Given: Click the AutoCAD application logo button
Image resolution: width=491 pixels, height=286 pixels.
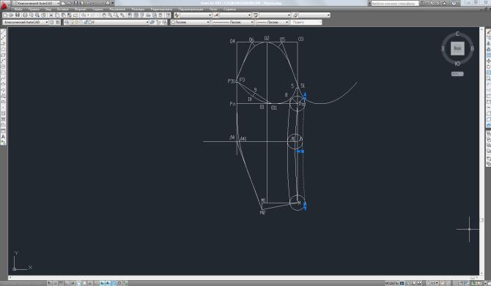Looking at the screenshot, I should [x=4, y=5].
